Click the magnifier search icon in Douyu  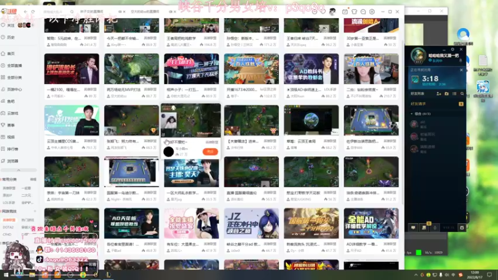click(x=72, y=12)
